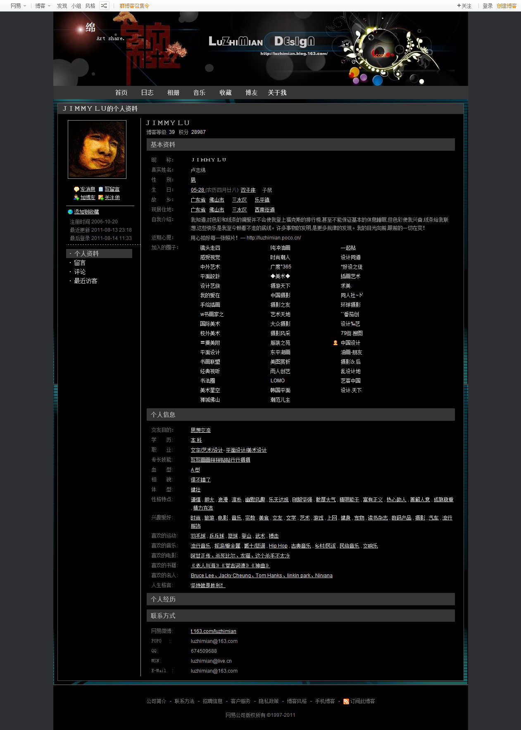Open the t.163.com/luzhimian microblog link

[213, 631]
